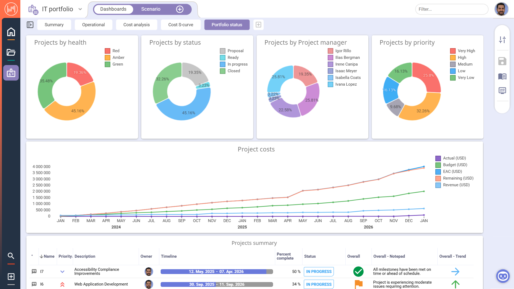Click the I6 timeline progress bar

(217, 284)
